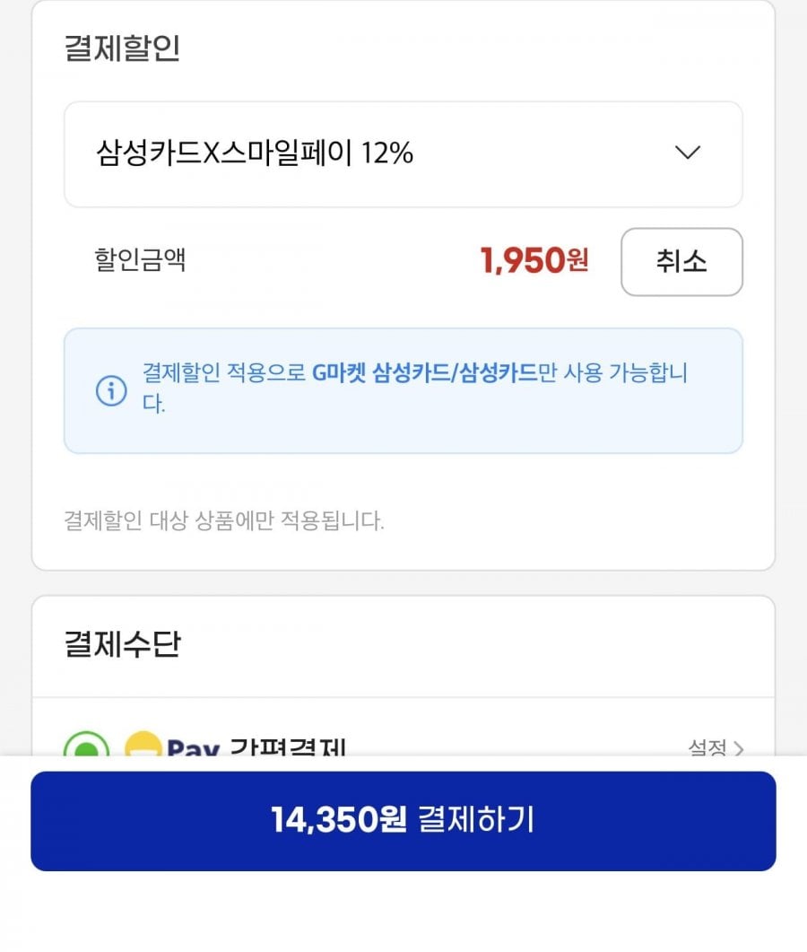The image size is (807, 952).
Task: Click the 결제수단 section heading
Action: click(123, 644)
